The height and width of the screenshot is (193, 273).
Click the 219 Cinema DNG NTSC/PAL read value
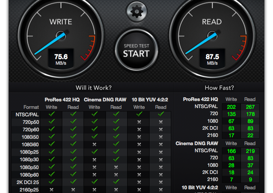coord(250,151)
